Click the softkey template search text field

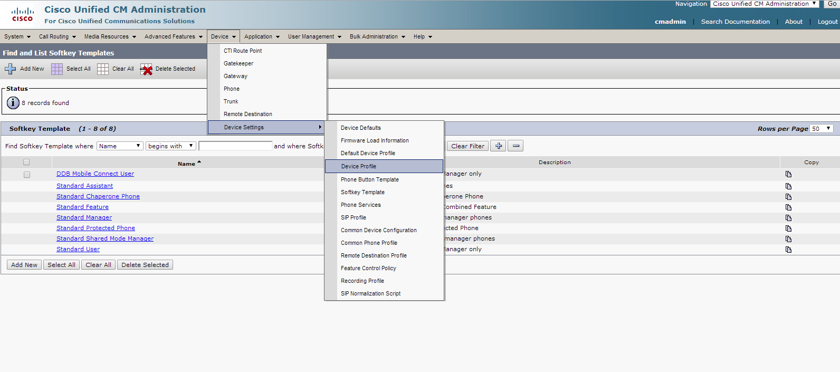(x=235, y=146)
